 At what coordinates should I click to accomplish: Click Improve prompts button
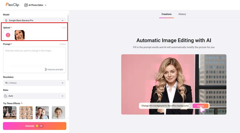[54, 69]
